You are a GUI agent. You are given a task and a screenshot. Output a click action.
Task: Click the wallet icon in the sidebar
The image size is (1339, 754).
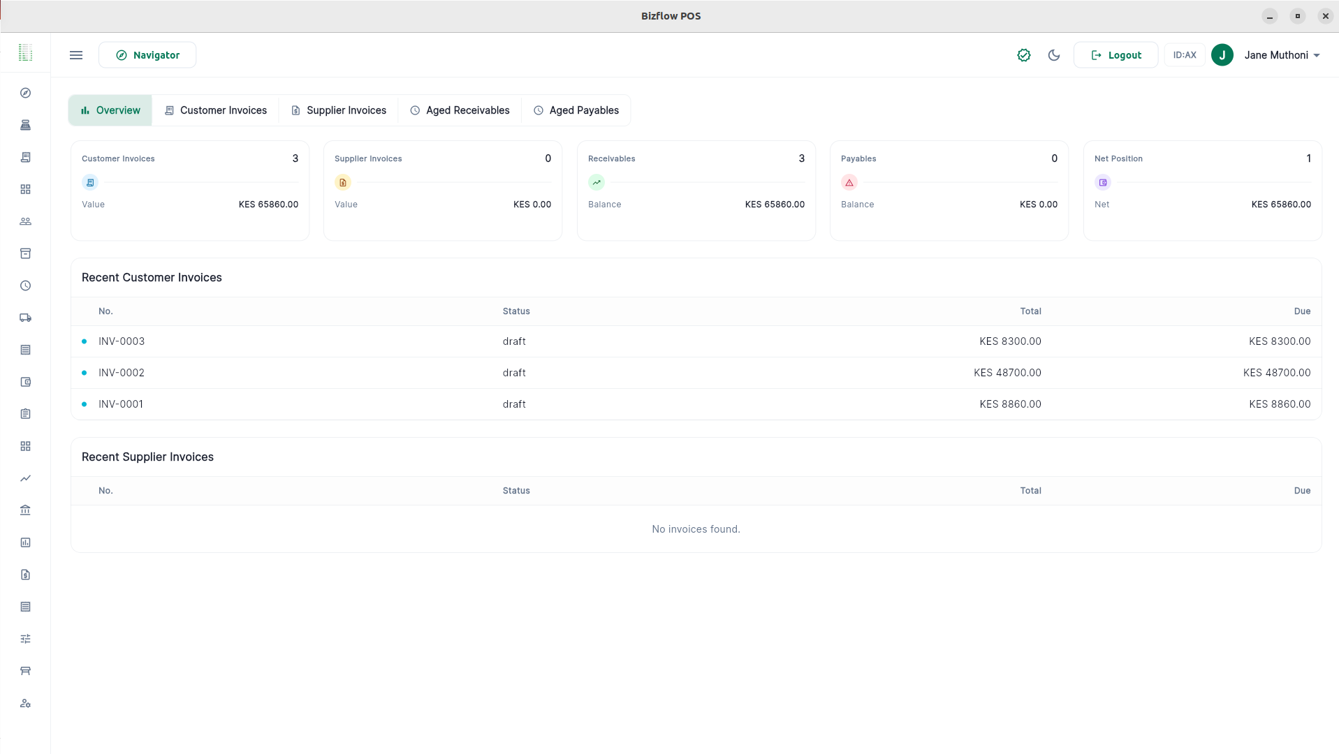[25, 382]
